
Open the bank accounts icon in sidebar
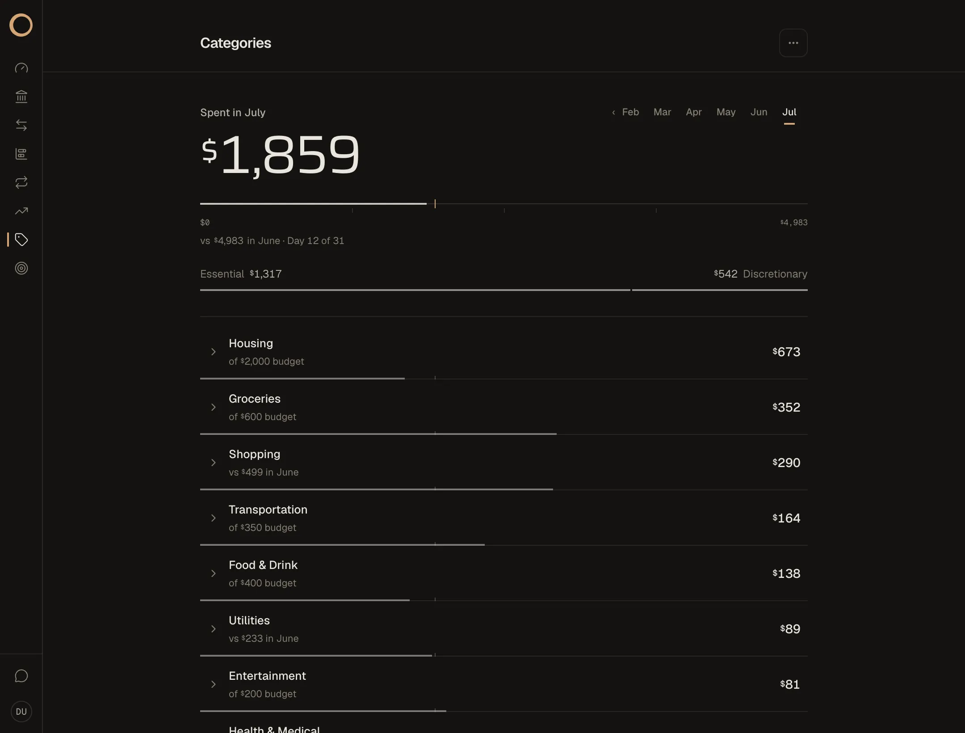[21, 97]
